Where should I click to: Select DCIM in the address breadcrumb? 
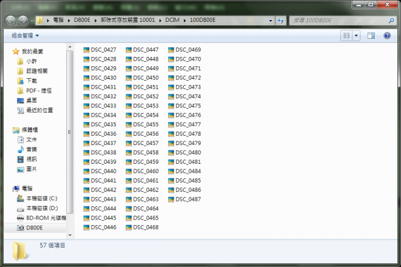click(172, 20)
